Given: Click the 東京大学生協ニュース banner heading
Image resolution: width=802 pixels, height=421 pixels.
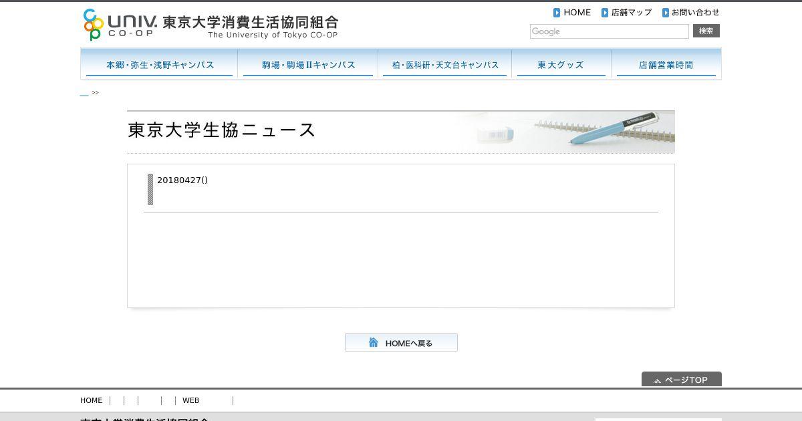Looking at the screenshot, I should (221, 130).
